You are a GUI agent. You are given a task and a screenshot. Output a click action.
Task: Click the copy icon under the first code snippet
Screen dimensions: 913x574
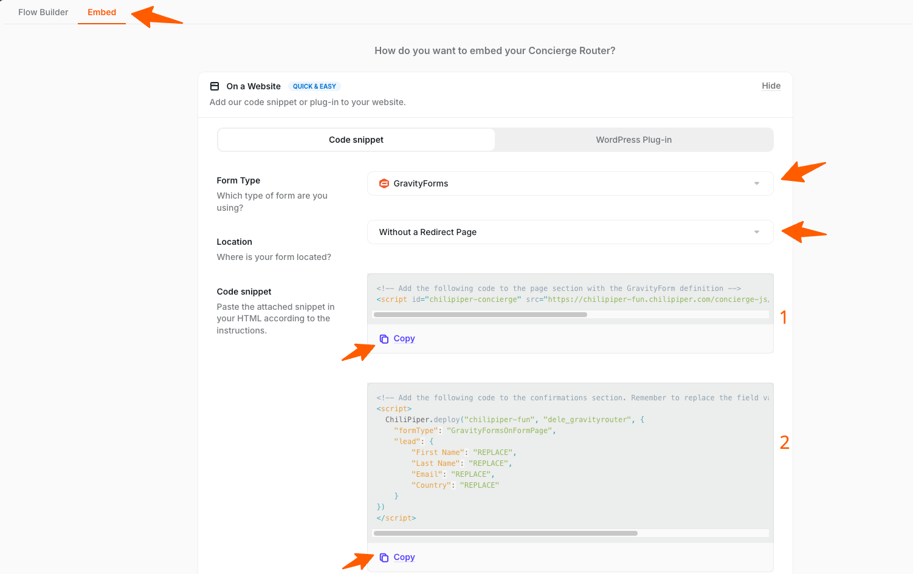click(384, 339)
